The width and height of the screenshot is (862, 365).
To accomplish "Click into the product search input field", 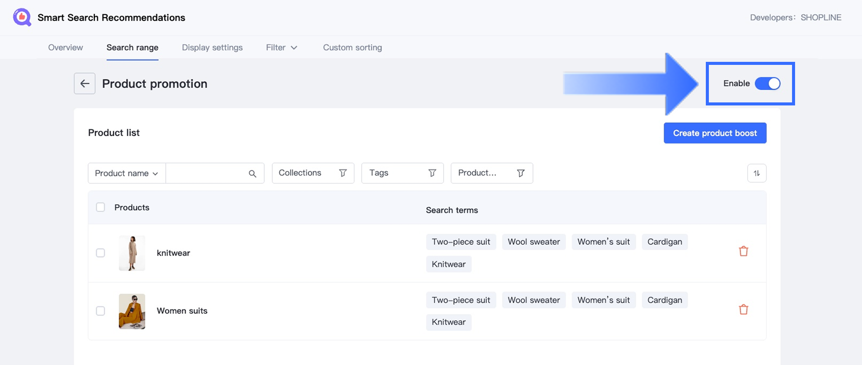I will [206, 173].
